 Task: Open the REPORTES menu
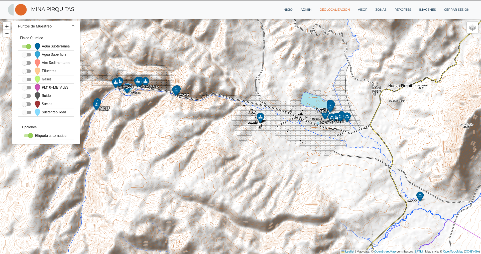403,9
